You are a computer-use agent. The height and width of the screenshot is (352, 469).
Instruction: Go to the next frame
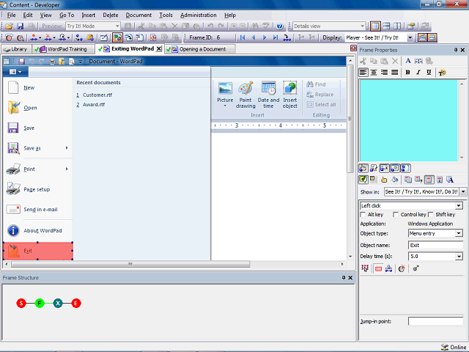tap(265, 37)
